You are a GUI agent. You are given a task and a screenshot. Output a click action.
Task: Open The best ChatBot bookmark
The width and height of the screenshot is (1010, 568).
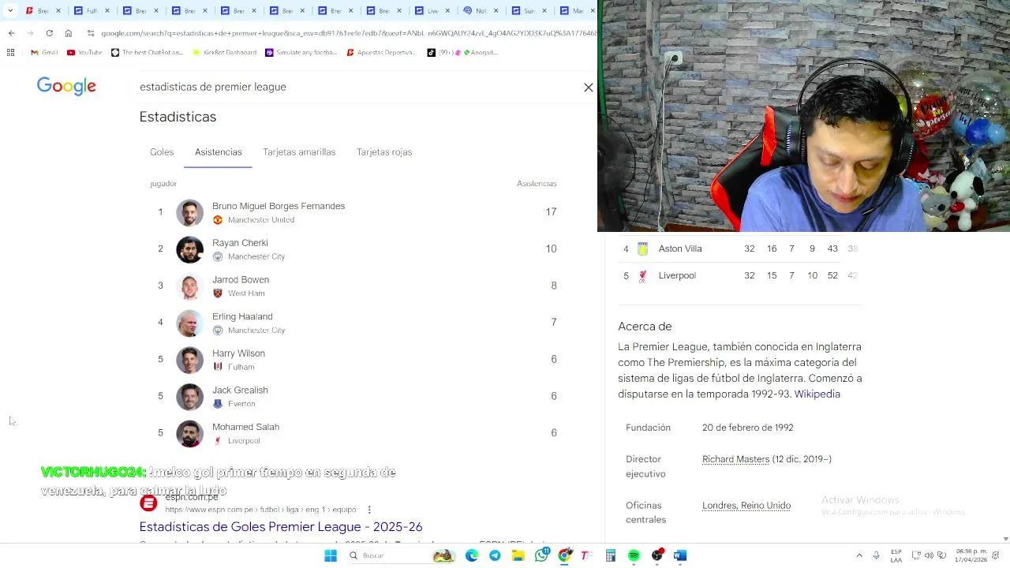pyautogui.click(x=147, y=52)
